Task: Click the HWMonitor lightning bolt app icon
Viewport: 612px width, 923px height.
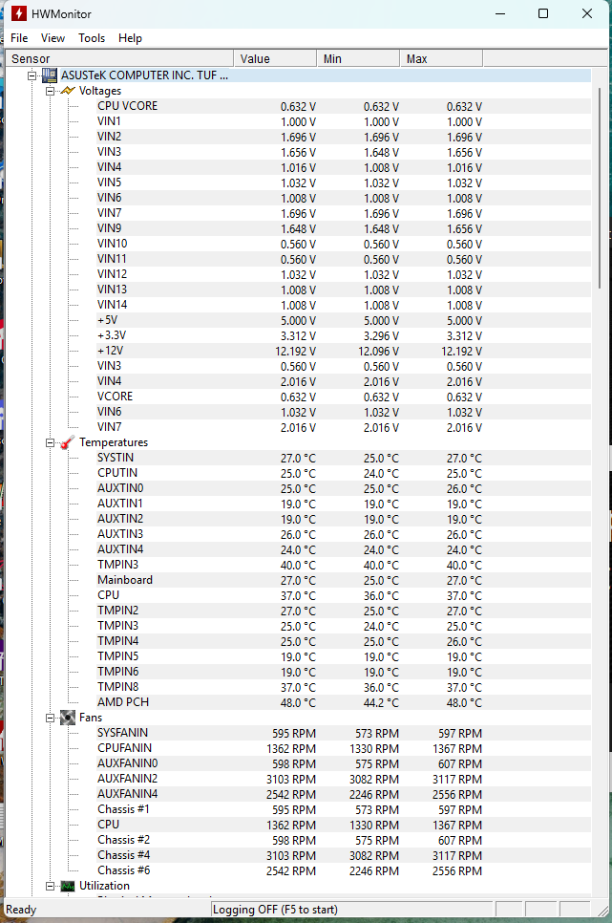Action: (19, 13)
